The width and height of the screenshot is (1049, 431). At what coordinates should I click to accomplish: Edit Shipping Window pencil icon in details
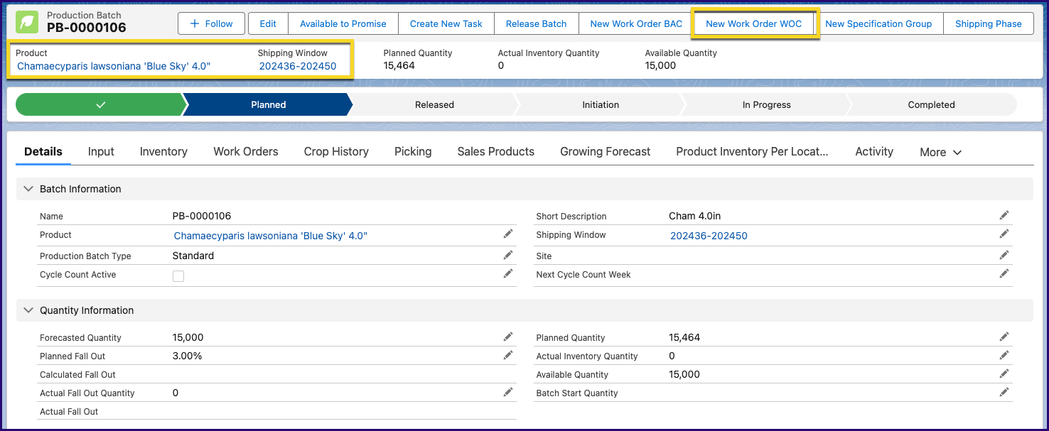[x=1004, y=234]
